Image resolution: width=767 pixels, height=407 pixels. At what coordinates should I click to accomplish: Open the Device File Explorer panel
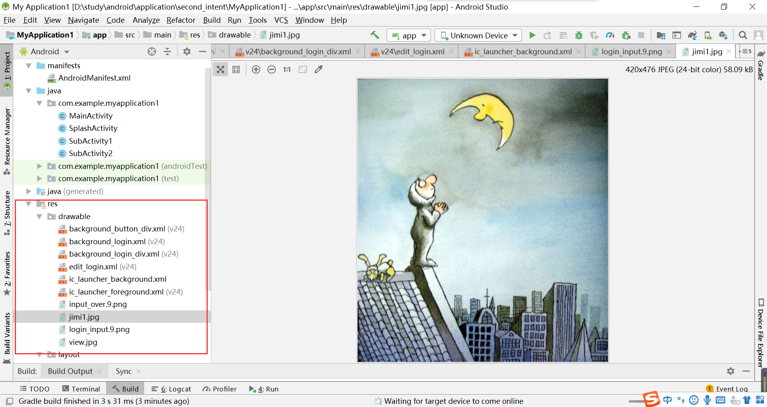click(761, 333)
